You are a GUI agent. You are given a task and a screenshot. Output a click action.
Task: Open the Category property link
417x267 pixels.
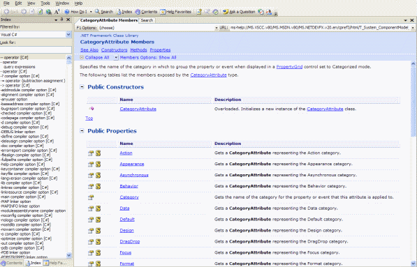(x=129, y=197)
